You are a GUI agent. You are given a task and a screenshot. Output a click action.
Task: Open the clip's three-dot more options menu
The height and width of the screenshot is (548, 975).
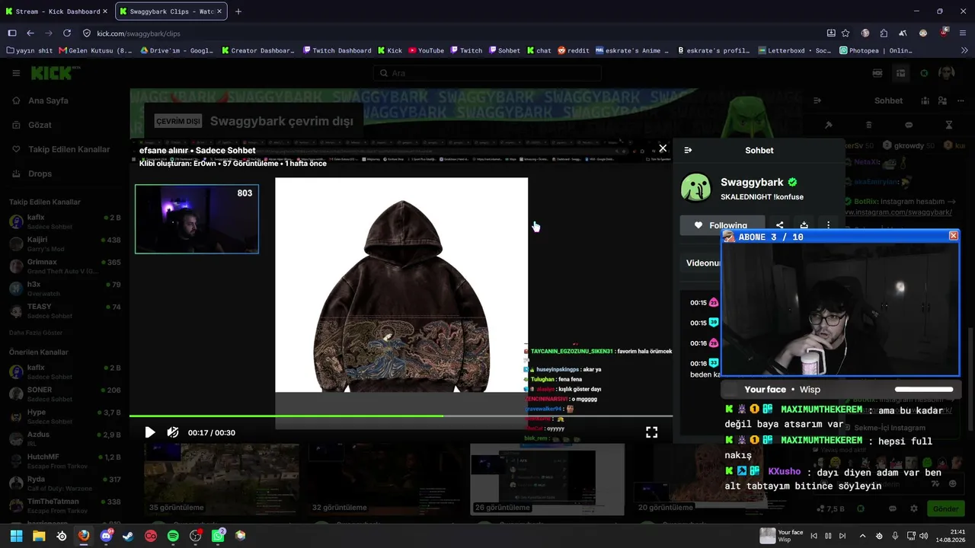pyautogui.click(x=828, y=225)
